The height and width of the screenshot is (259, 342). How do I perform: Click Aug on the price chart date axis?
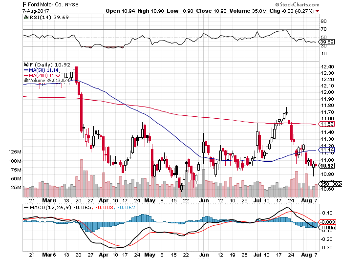pyautogui.click(x=306, y=200)
